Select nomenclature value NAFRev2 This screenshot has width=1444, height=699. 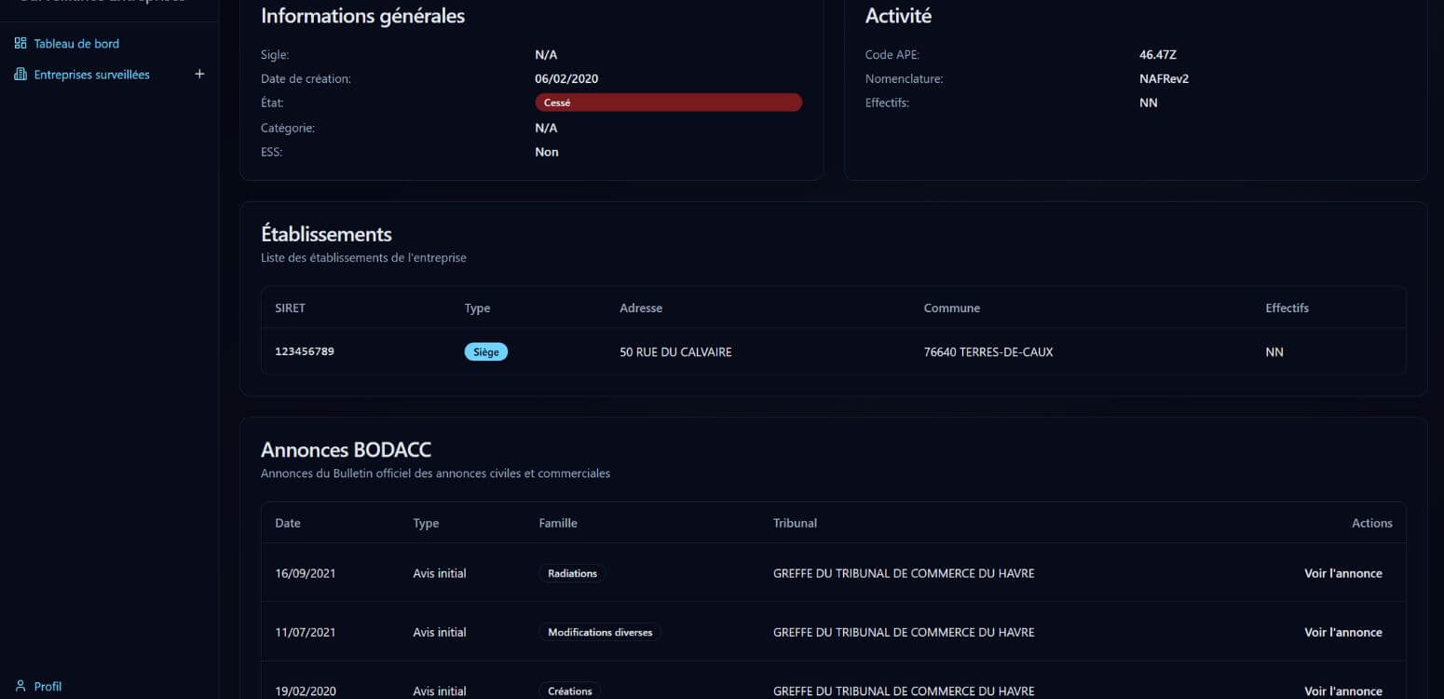pyautogui.click(x=1164, y=78)
